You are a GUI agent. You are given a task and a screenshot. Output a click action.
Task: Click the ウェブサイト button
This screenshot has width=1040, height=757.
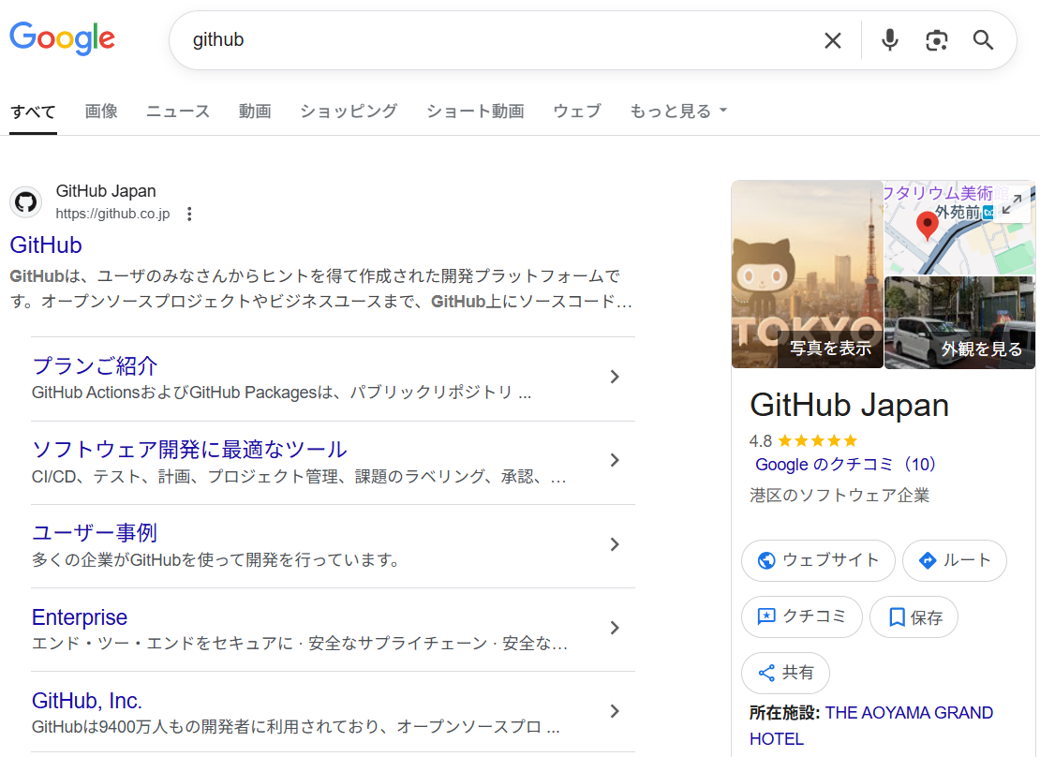click(818, 560)
